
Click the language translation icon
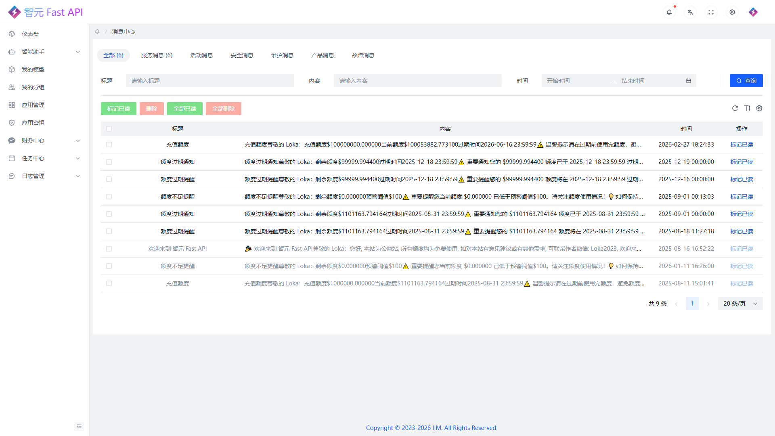tap(690, 12)
